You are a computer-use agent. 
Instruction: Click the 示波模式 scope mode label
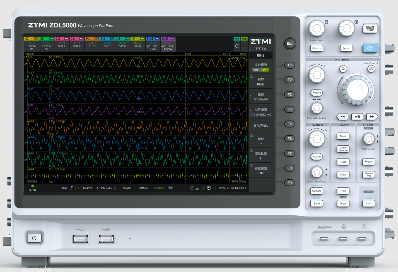coord(159,188)
